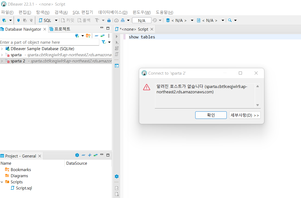Viewport: 301px width, 198px height.
Task: Open the 탐색(N) menu
Action: coord(43,12)
